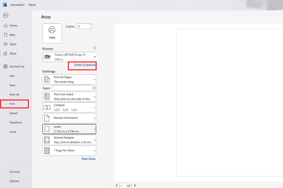Decrease number of copies with down arrow
Screen dimensions: 283x188
click(91, 28)
